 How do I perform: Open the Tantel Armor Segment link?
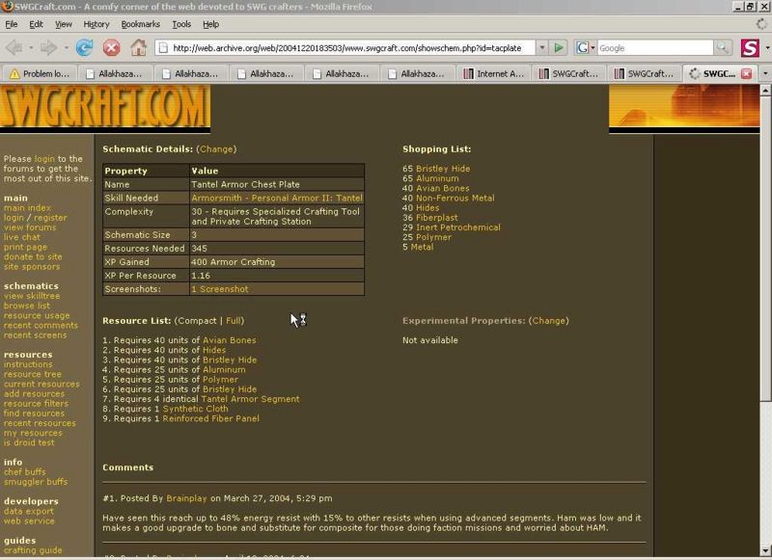coord(250,399)
